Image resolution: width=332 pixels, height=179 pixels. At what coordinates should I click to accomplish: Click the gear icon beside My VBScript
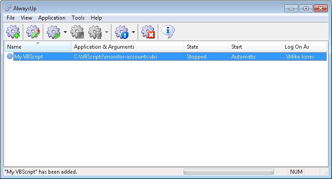coord(9,56)
